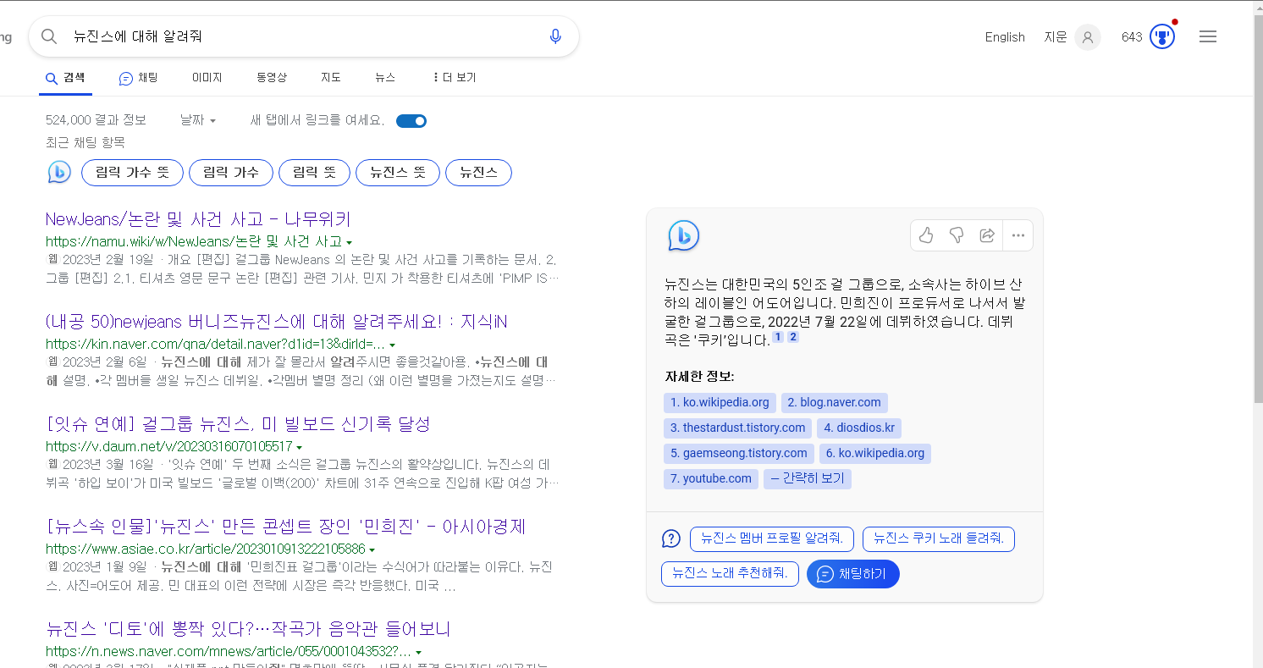Click the 524,000 결과 정보 text
This screenshot has width=1263, height=668.
tap(96, 121)
